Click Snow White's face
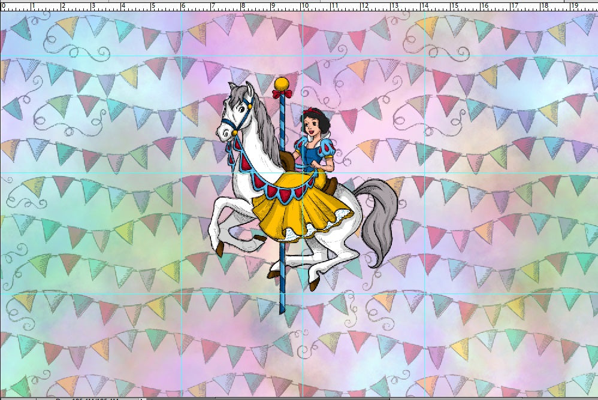This screenshot has height=400, width=598. coord(312,125)
